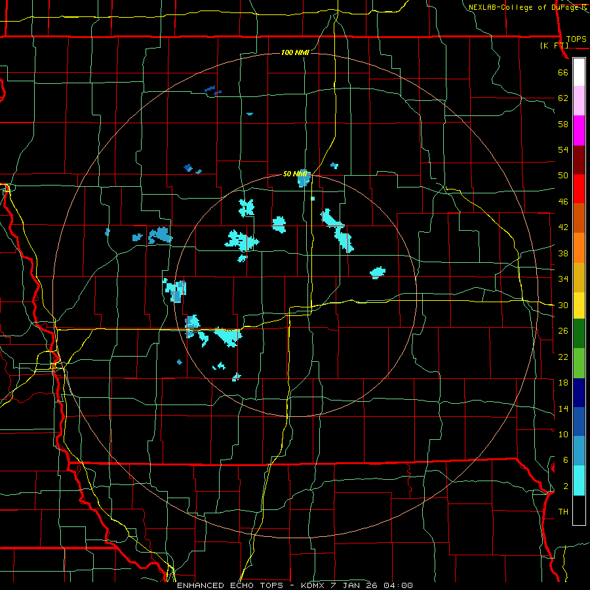
Task: Click the cyan swatch near the scale bottom
Action: coord(579,481)
